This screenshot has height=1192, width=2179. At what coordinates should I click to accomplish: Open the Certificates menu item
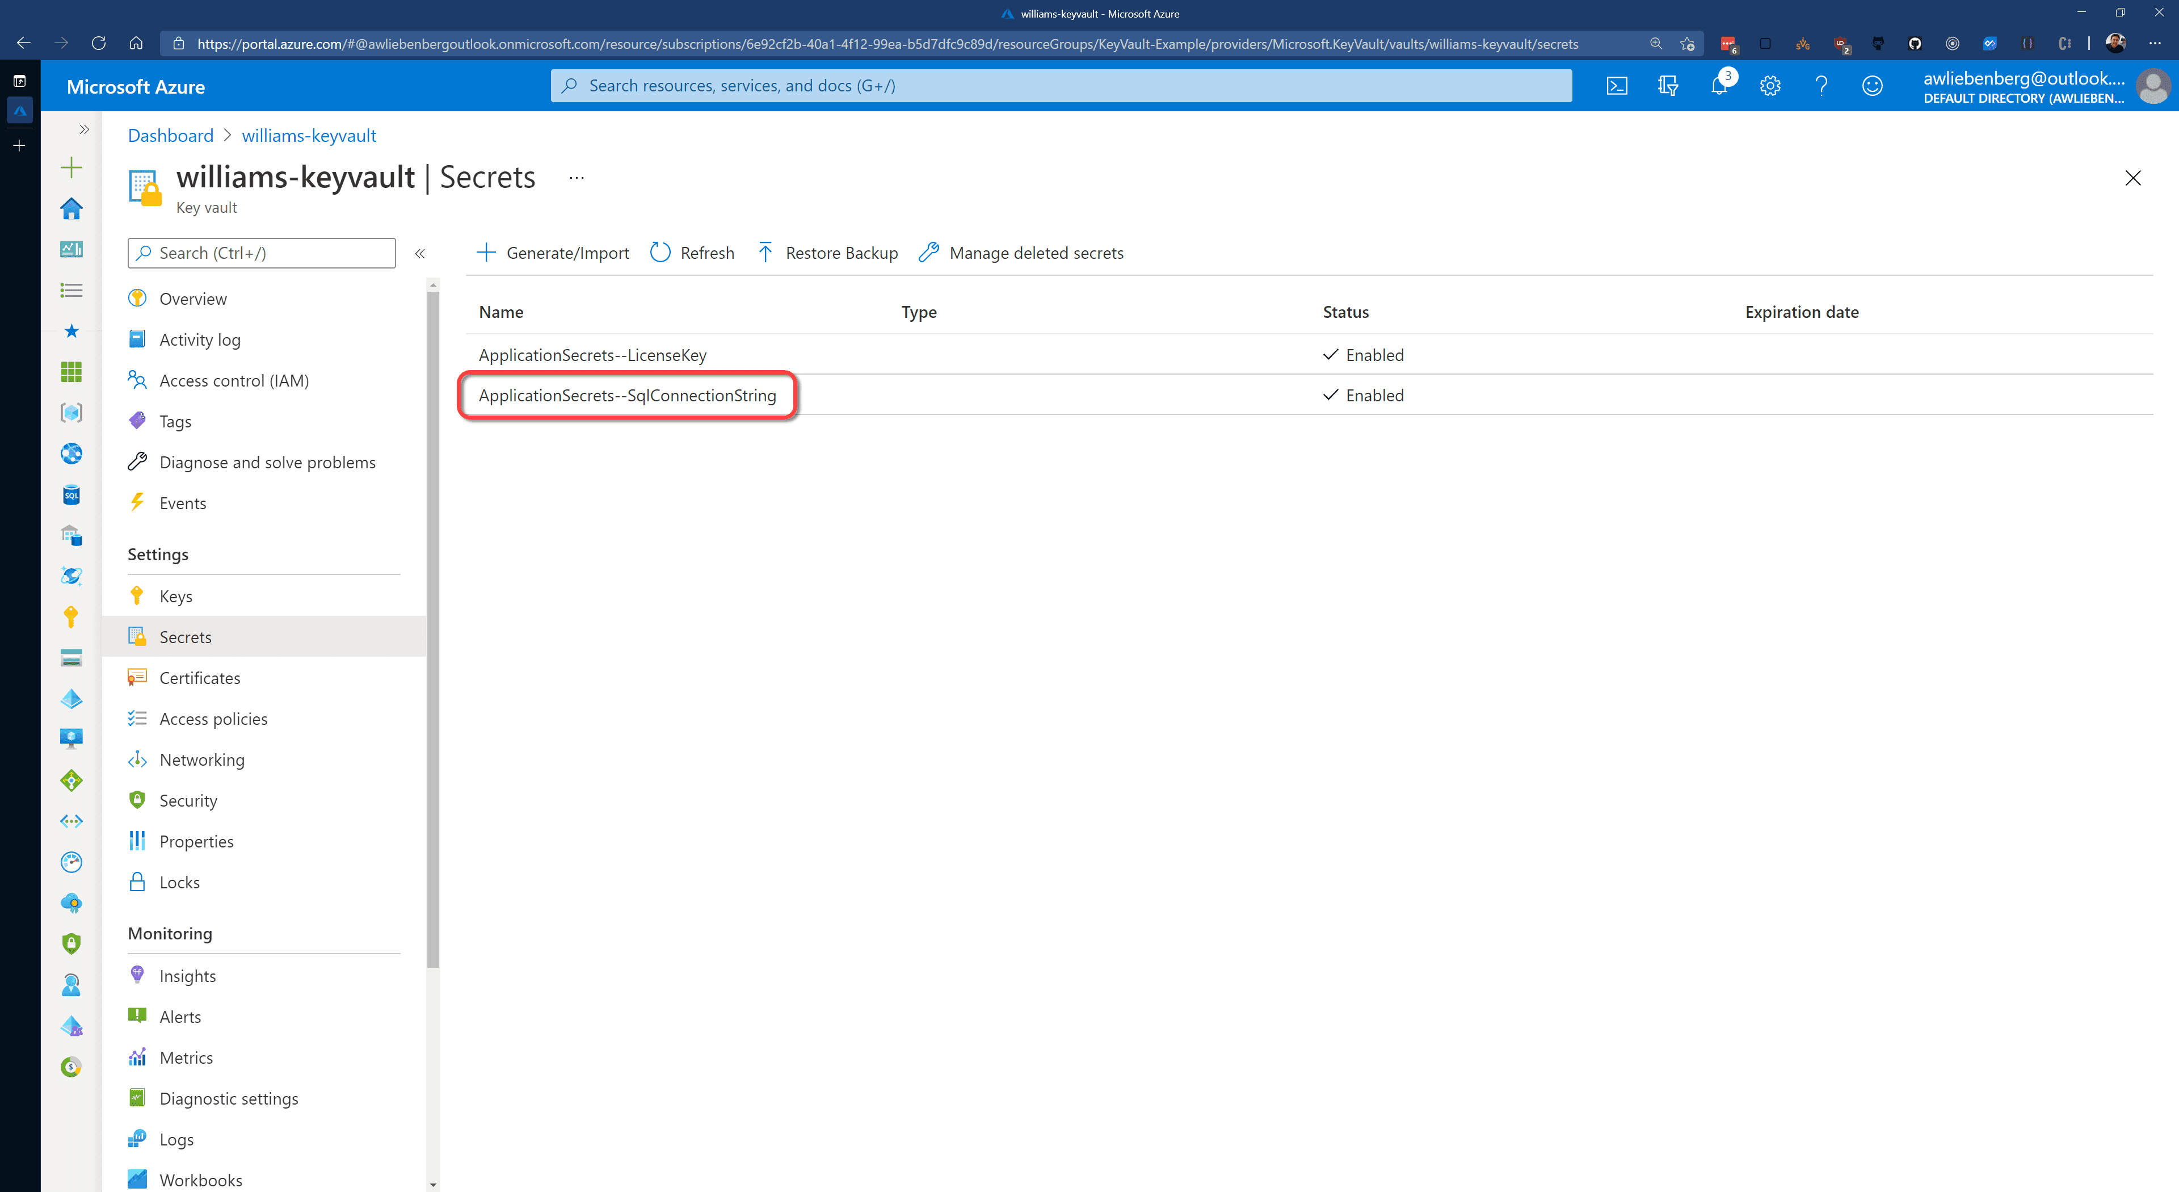point(200,678)
